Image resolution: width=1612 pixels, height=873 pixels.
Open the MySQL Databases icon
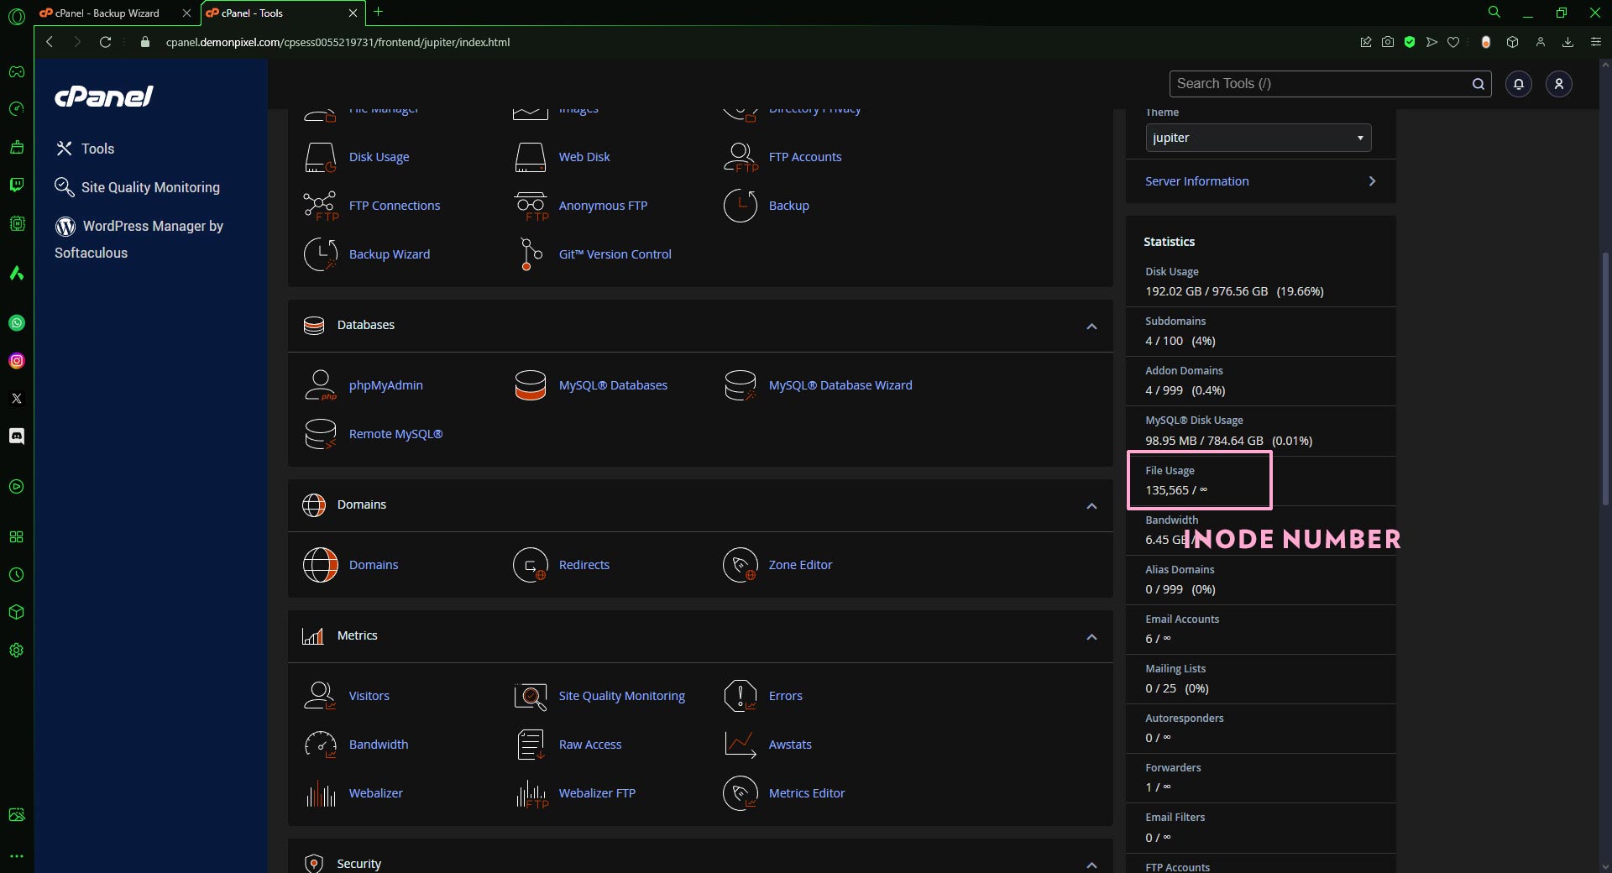click(530, 385)
